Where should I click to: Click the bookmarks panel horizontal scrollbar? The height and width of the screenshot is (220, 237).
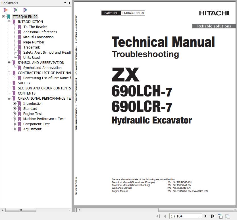coord(21,210)
